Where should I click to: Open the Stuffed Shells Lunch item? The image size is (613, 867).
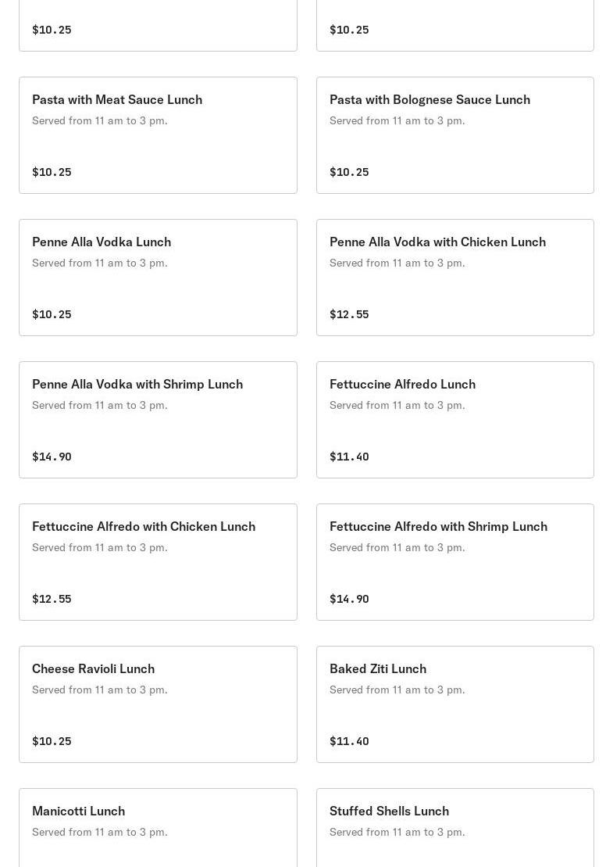(x=389, y=811)
